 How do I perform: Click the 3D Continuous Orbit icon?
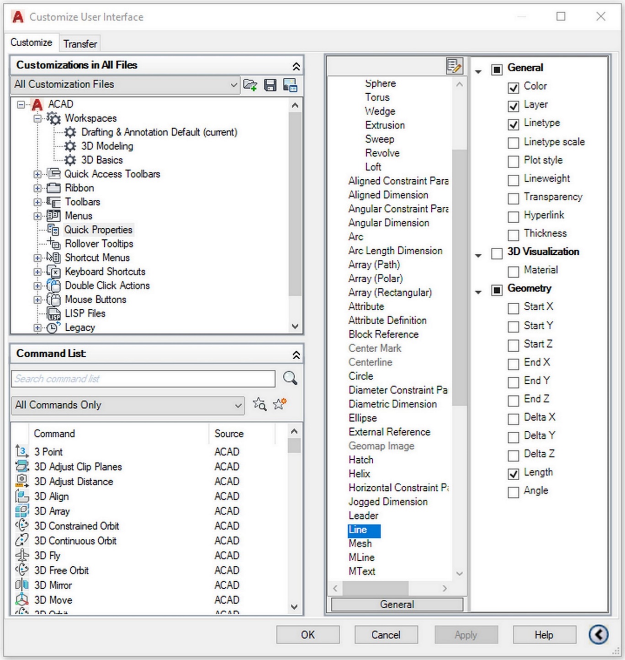pyautogui.click(x=22, y=541)
